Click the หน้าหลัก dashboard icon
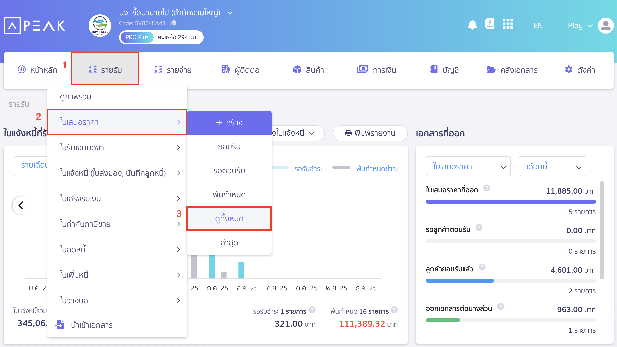 (x=22, y=69)
